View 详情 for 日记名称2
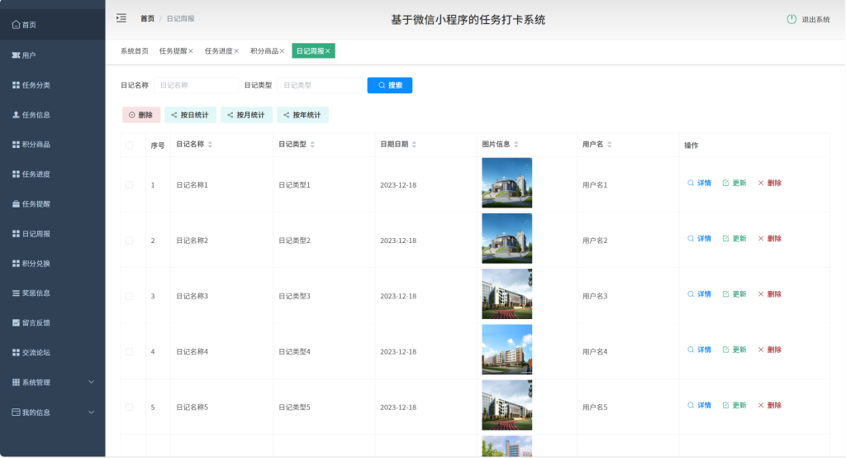Viewport: 846px width, 458px height. point(699,239)
